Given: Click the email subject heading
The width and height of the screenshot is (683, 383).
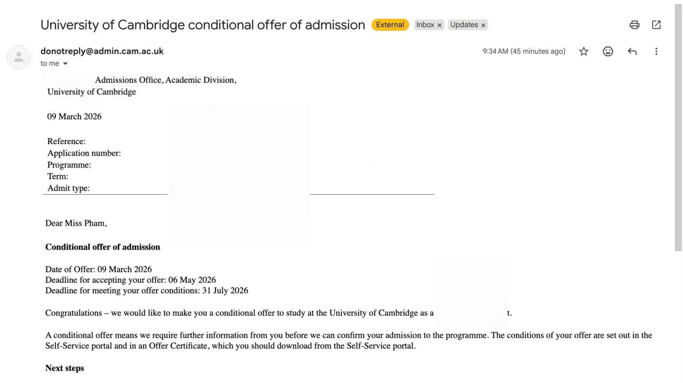Looking at the screenshot, I should 203,25.
